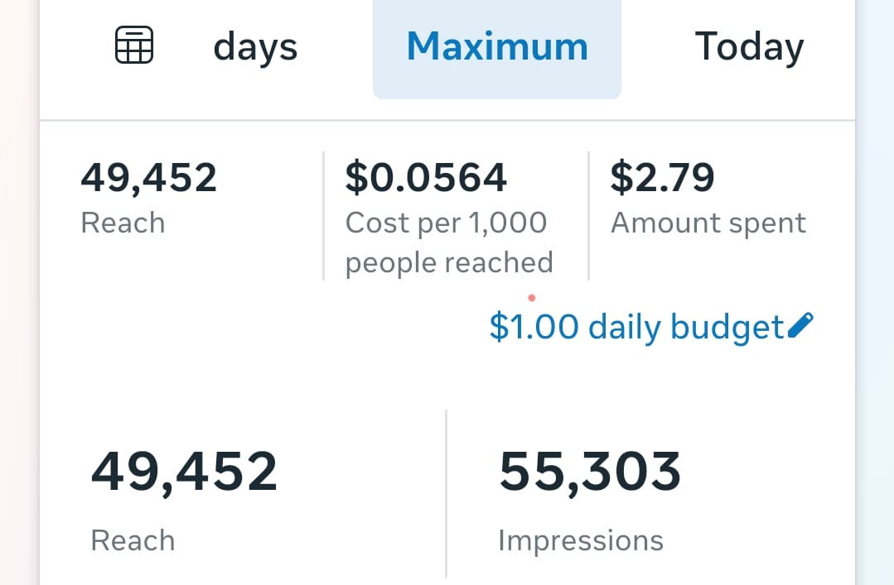Image resolution: width=894 pixels, height=585 pixels.
Task: Click the large 49,452 number in the lower section
Action: [184, 472]
